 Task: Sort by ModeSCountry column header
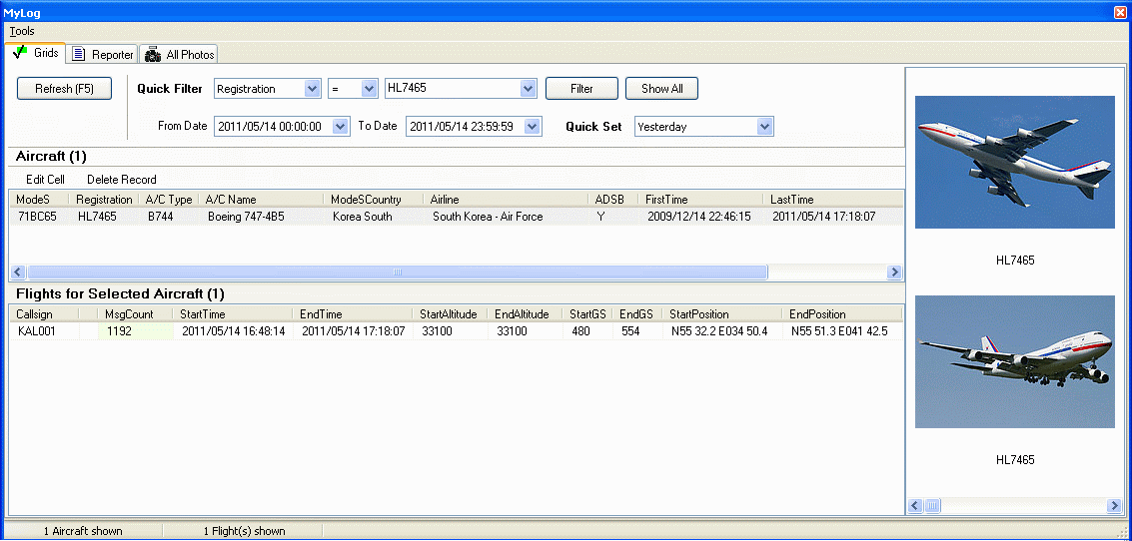click(x=374, y=199)
